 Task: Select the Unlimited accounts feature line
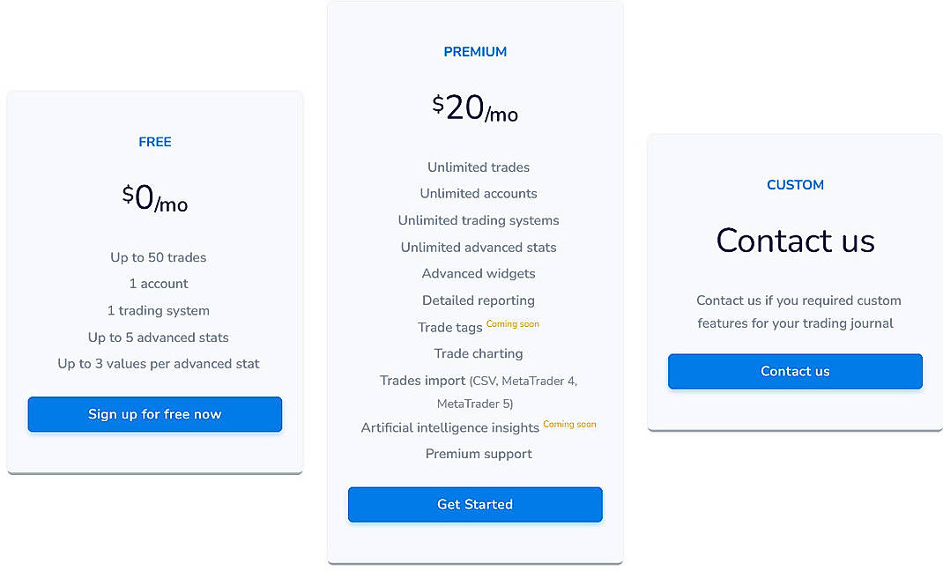click(x=478, y=194)
